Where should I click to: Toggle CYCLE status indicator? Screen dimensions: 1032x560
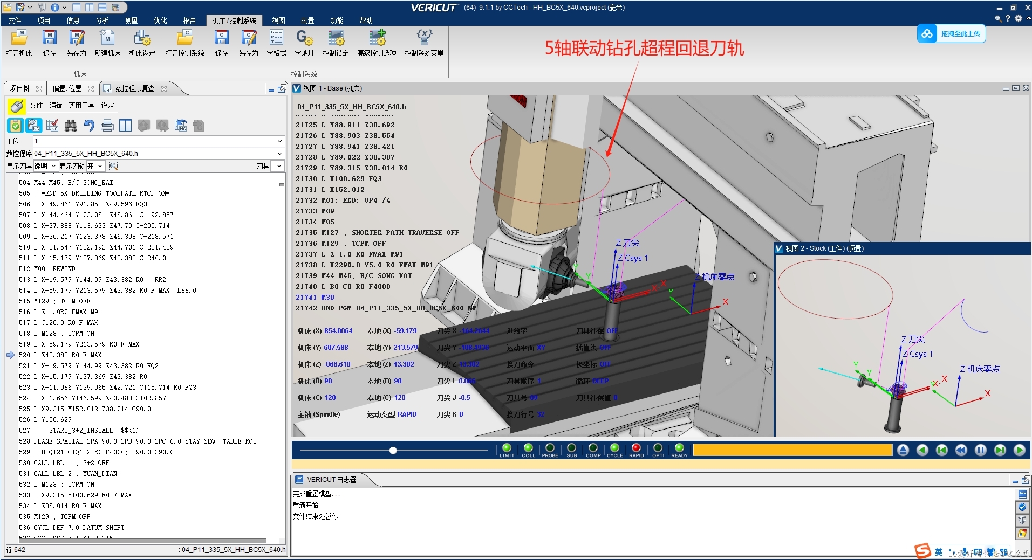click(x=614, y=451)
